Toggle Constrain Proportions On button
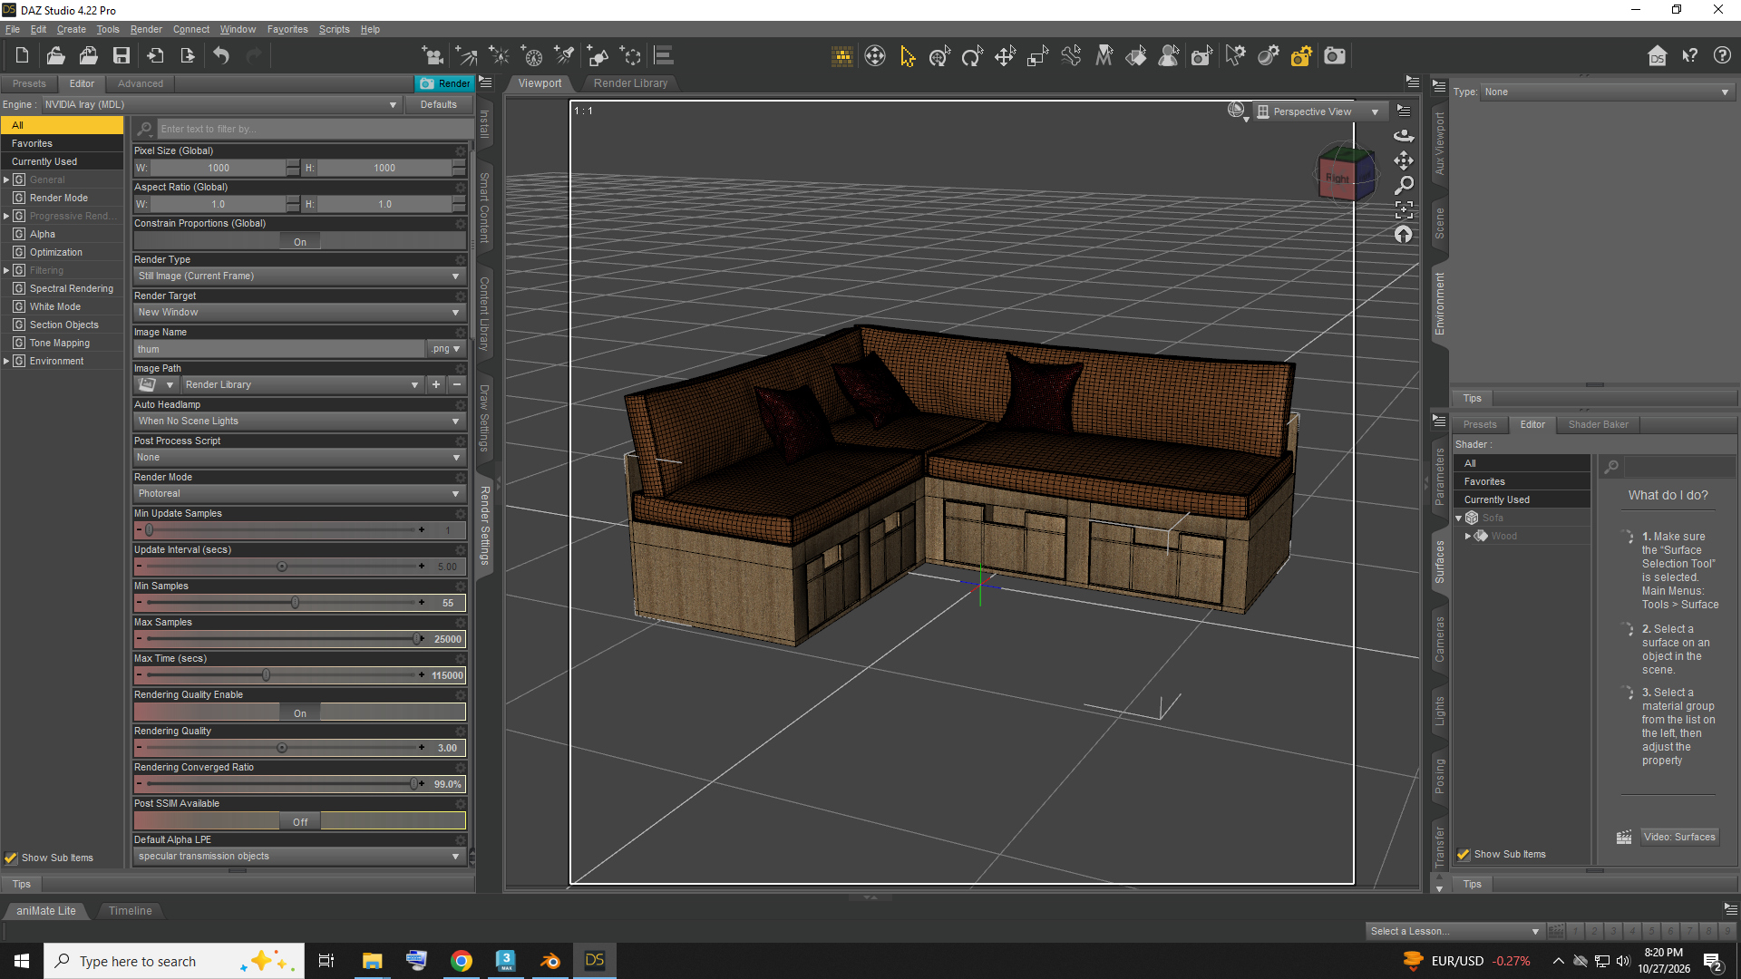The image size is (1741, 979). [300, 242]
